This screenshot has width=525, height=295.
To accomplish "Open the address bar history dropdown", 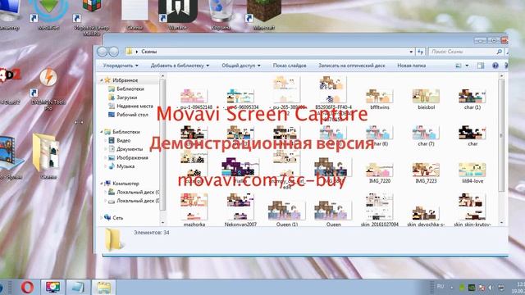I will click(x=411, y=52).
